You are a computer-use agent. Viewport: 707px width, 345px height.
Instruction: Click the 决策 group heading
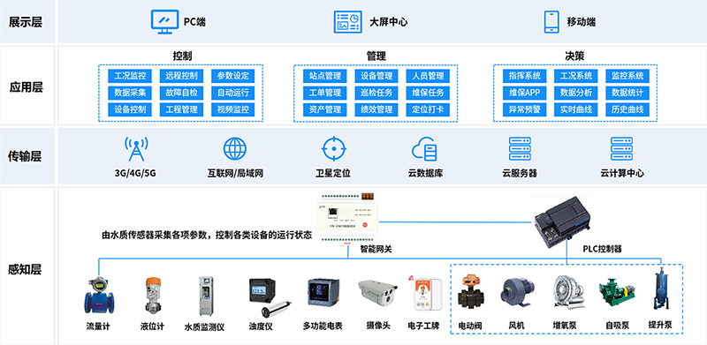click(x=575, y=56)
